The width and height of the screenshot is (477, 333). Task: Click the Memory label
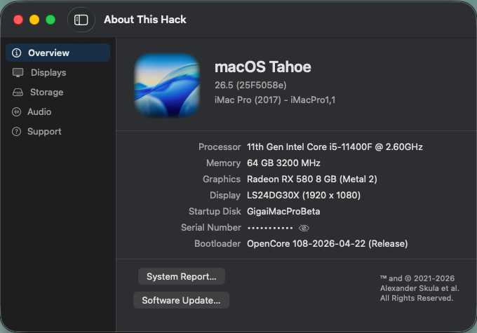pyautogui.click(x=224, y=163)
